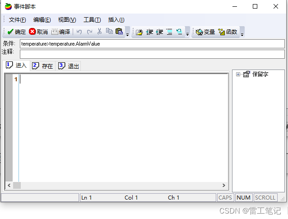Open the 文件(F) menu
288x219 pixels.
[18, 20]
